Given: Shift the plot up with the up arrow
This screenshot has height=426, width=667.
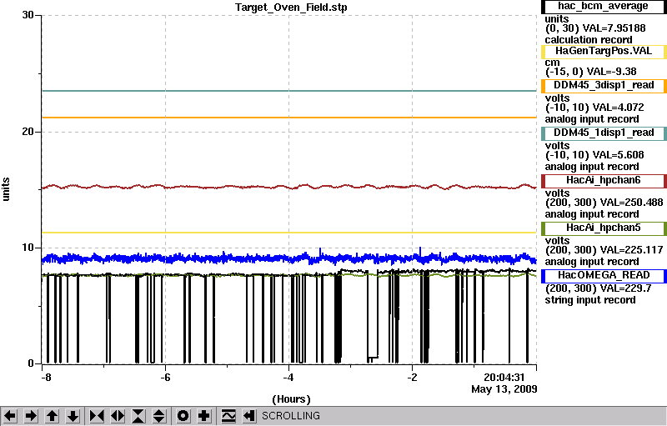Looking at the screenshot, I should click(52, 416).
